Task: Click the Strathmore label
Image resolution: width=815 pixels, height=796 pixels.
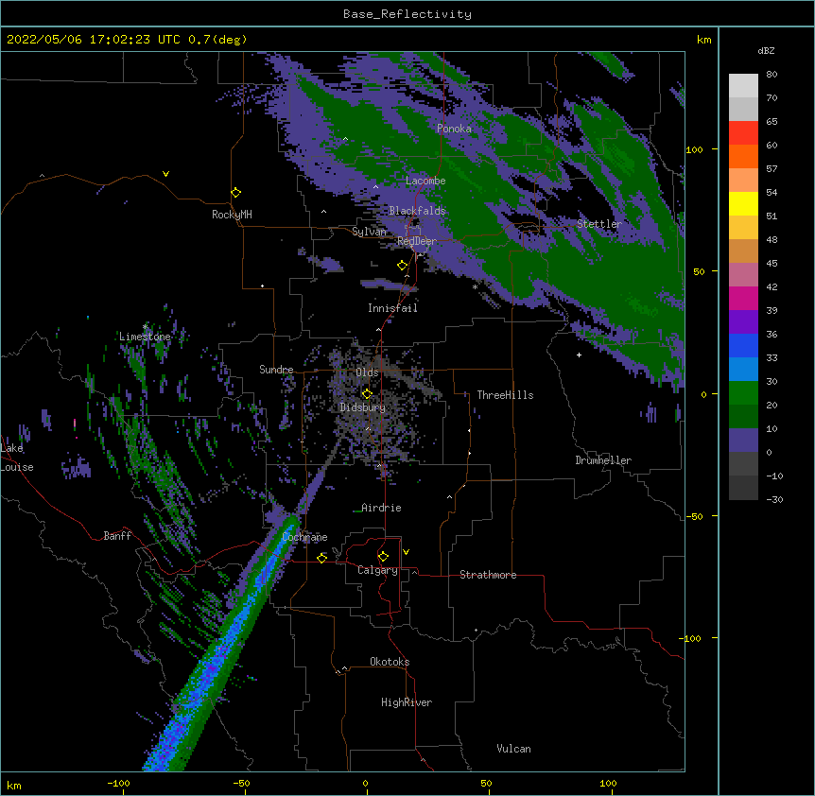Action: point(488,575)
